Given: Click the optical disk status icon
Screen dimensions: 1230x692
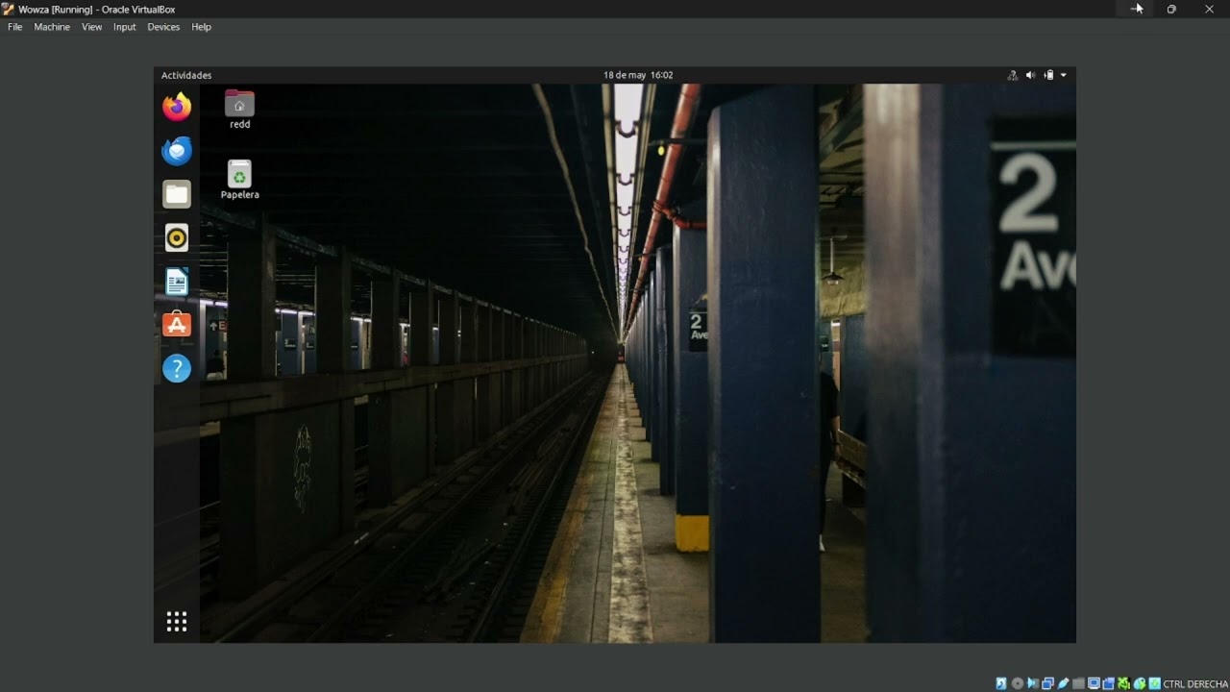Looking at the screenshot, I should click(1018, 683).
